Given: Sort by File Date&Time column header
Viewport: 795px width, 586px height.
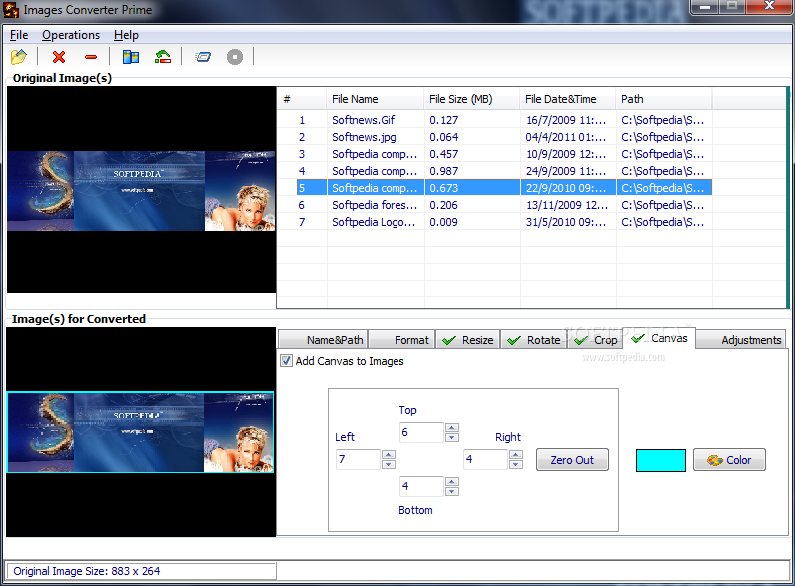Looking at the screenshot, I should 568,99.
